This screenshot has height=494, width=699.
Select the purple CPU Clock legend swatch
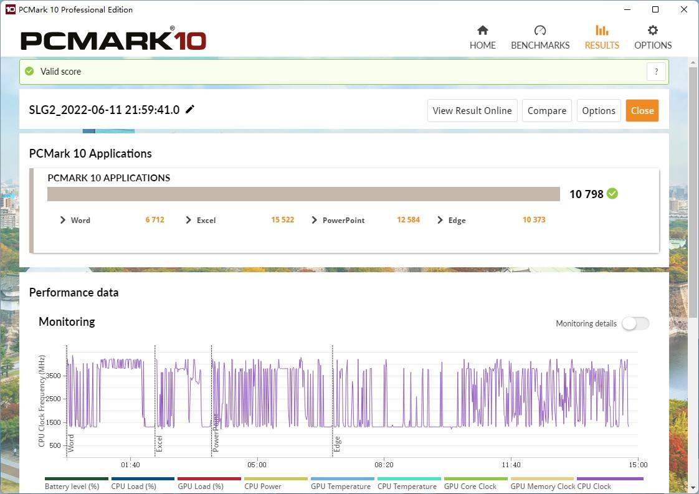click(610, 479)
